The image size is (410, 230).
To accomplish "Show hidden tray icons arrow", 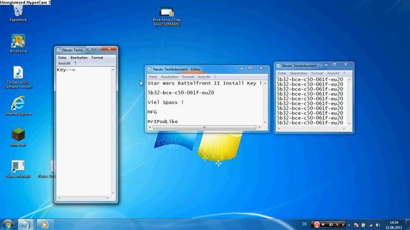I will pyautogui.click(x=348, y=225).
